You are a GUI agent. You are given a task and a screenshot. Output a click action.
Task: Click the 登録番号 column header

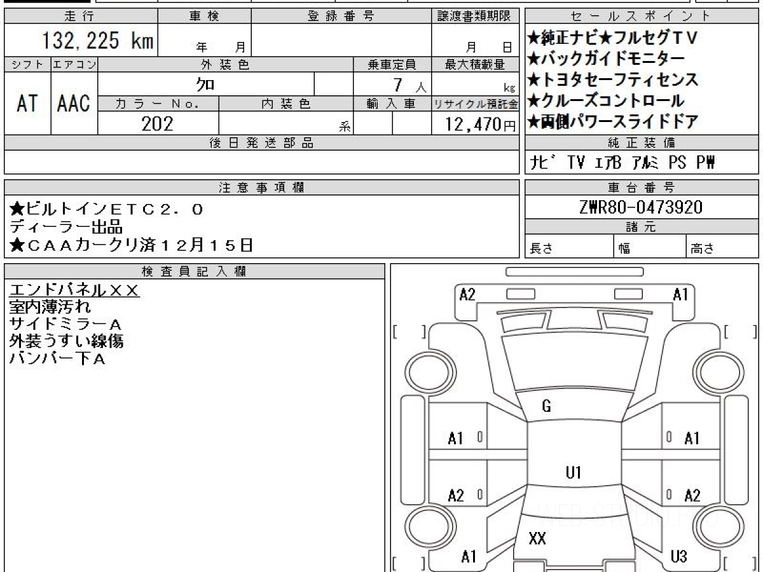342,17
